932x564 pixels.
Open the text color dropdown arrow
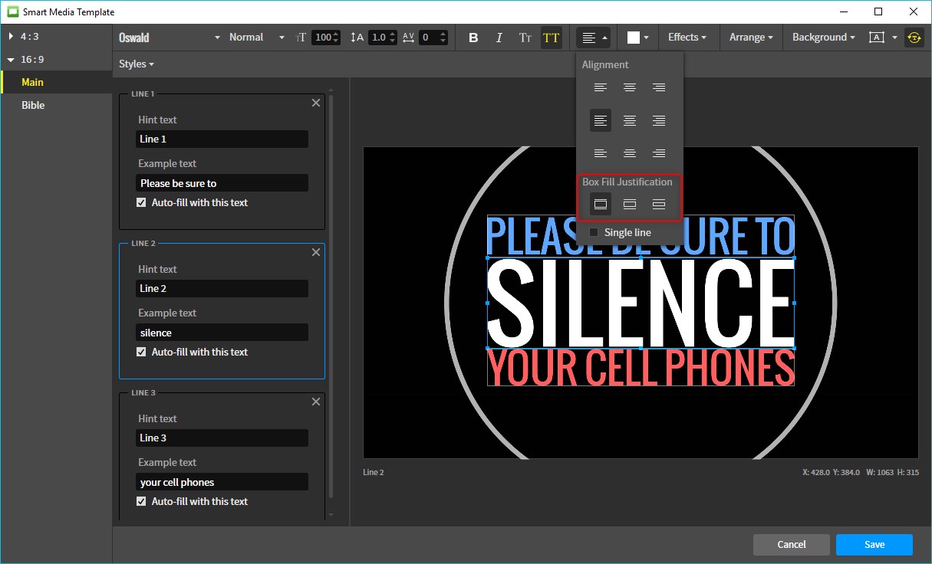tap(647, 38)
